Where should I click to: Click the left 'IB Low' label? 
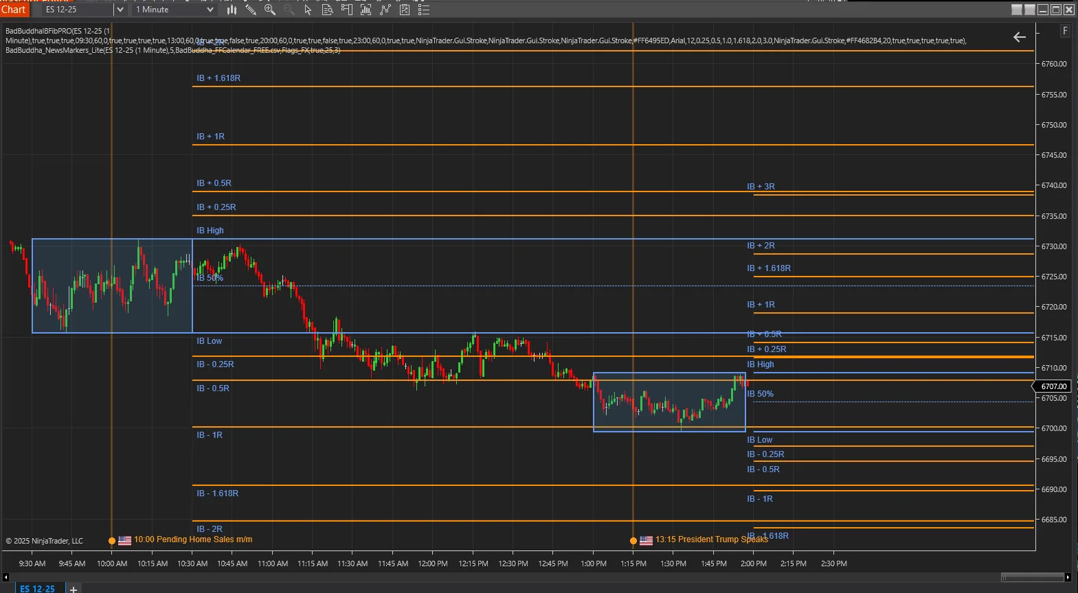tap(210, 341)
